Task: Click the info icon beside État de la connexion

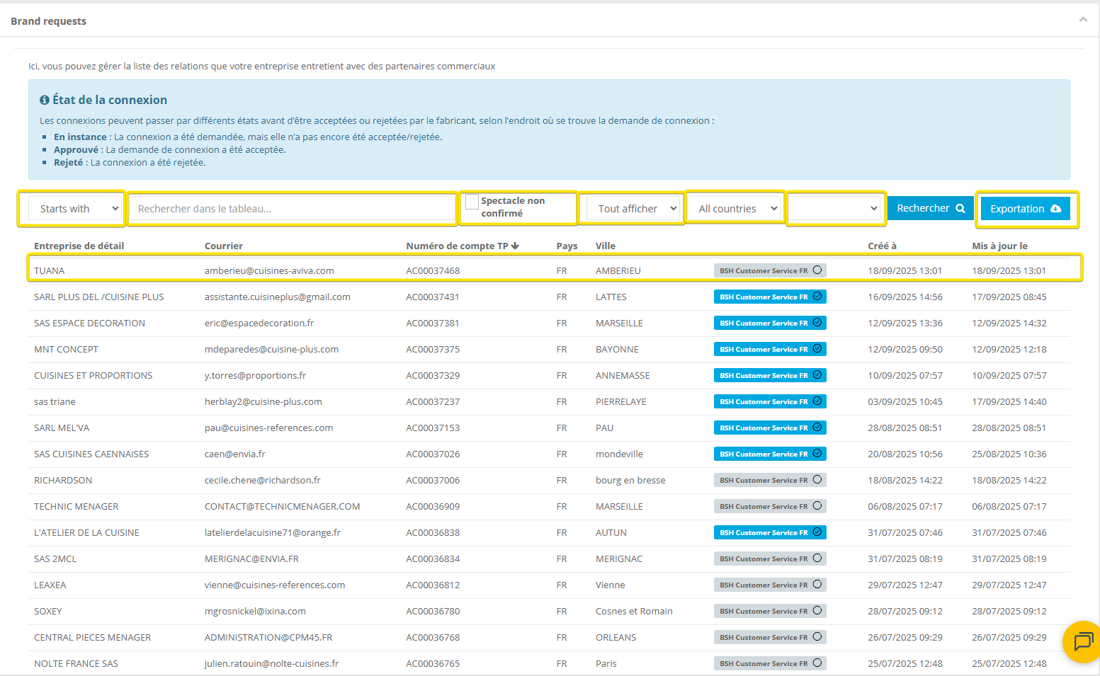Action: coord(45,101)
